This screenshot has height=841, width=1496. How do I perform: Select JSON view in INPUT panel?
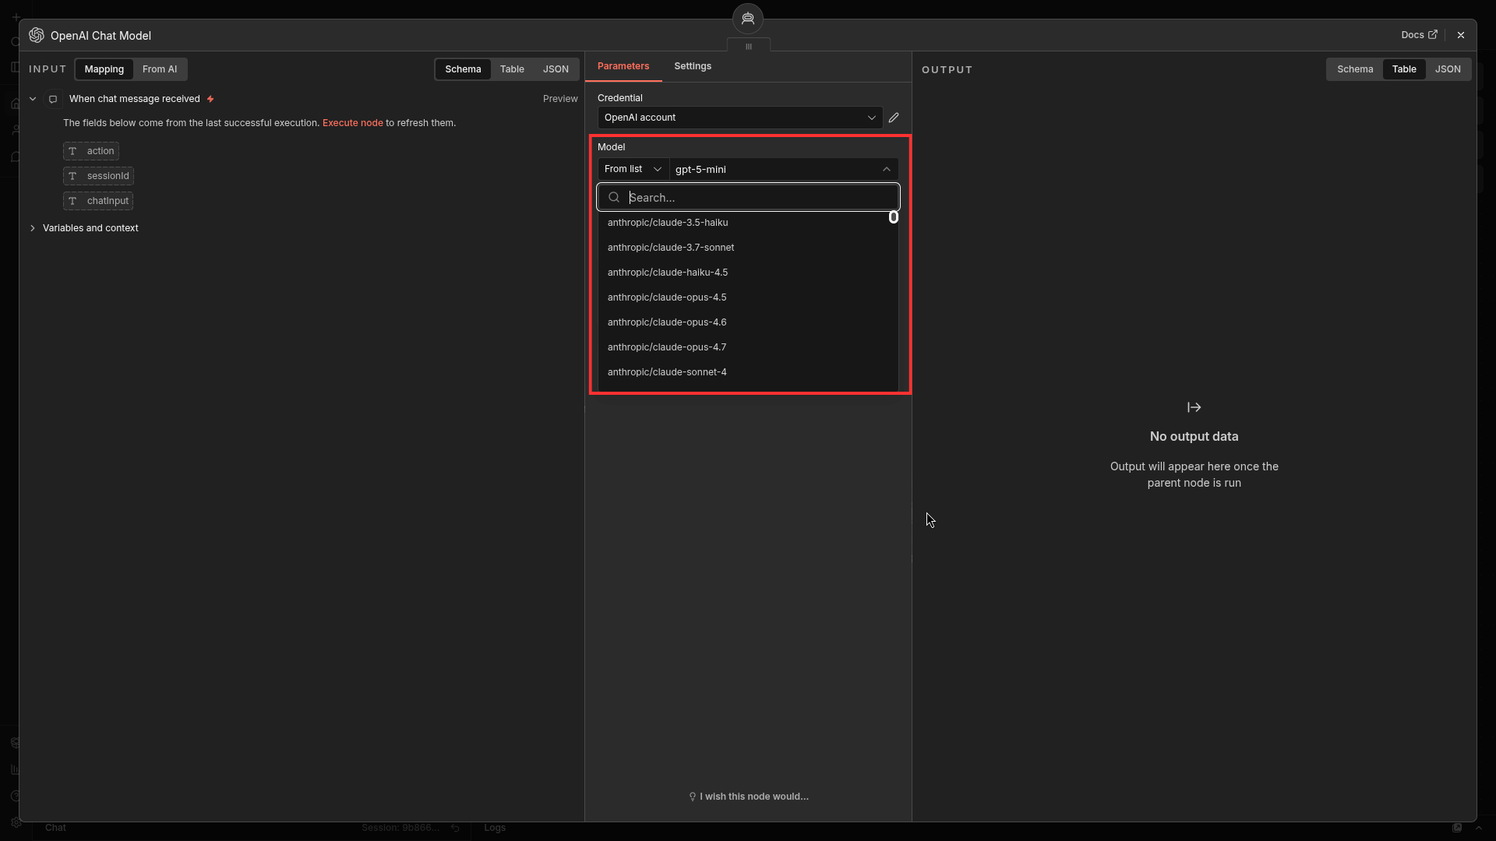(x=556, y=69)
